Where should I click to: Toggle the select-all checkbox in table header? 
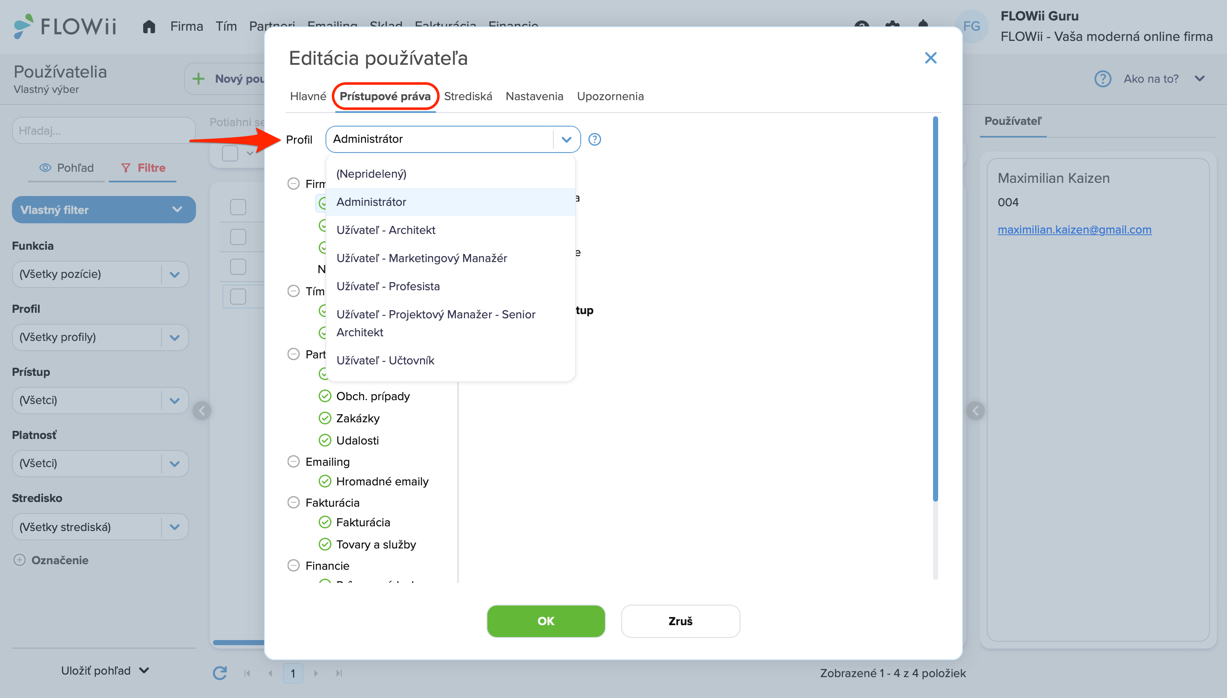click(230, 153)
